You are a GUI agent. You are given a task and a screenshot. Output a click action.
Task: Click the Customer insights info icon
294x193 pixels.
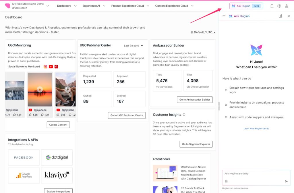[x=184, y=115]
